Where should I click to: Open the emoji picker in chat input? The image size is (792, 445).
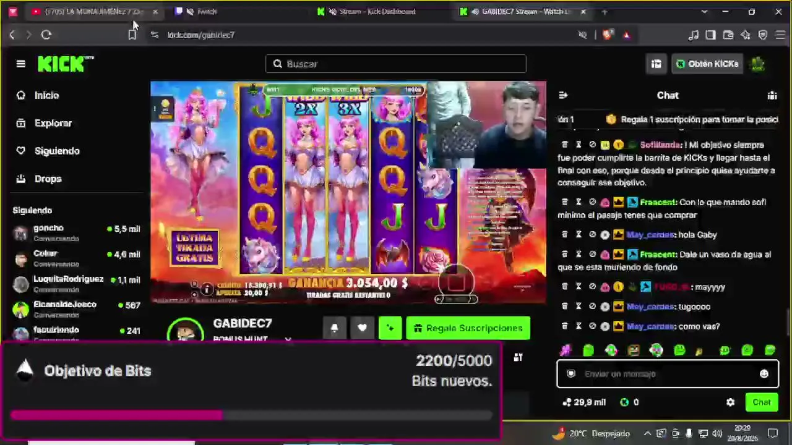(764, 374)
